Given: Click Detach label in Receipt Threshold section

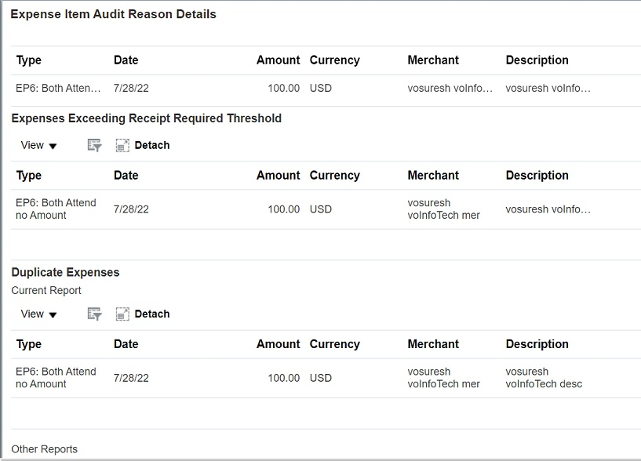Looking at the screenshot, I should pyautogui.click(x=152, y=145).
